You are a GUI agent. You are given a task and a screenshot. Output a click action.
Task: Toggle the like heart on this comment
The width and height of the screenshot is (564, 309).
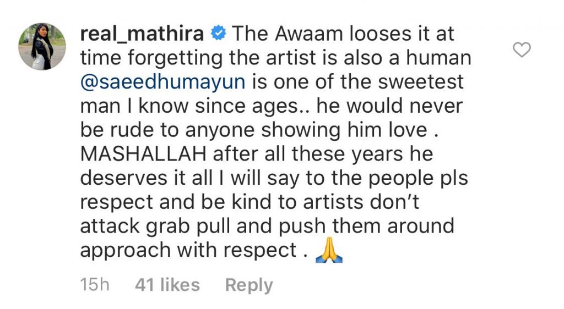[522, 50]
